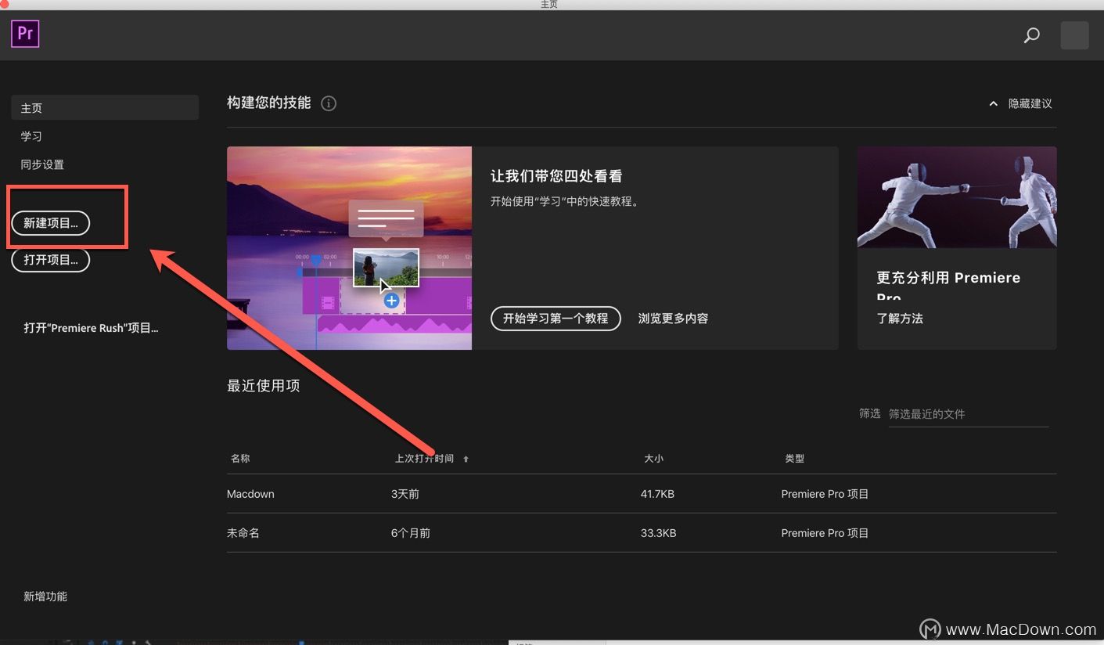The height and width of the screenshot is (645, 1104).
Task: Select 主页 in the sidebar
Action: tap(105, 108)
